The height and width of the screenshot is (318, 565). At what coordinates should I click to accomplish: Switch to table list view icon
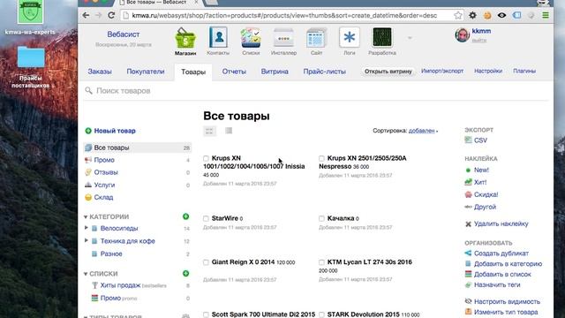click(229, 131)
